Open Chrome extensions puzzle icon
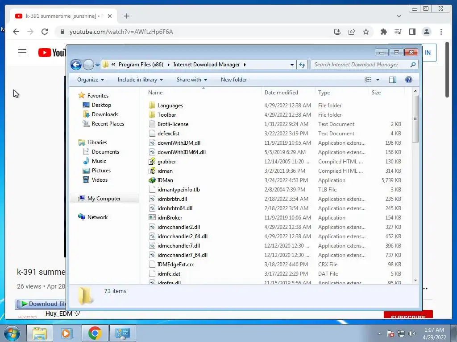 point(383,32)
